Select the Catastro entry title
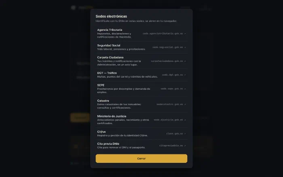 click(x=103, y=101)
